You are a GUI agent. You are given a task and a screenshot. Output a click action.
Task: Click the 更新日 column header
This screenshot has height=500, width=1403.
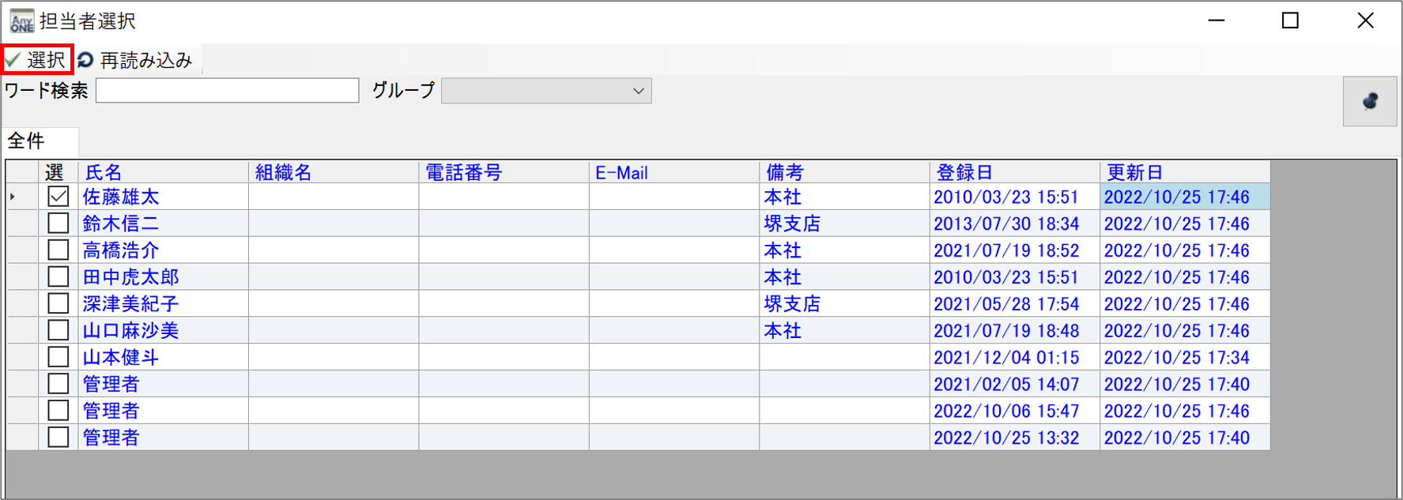click(x=1184, y=172)
